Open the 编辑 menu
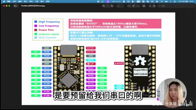196x110 pixels. pyautogui.click(x=20, y=2)
